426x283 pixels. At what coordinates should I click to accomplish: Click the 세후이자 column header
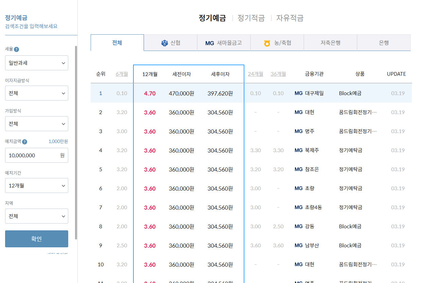(220, 74)
